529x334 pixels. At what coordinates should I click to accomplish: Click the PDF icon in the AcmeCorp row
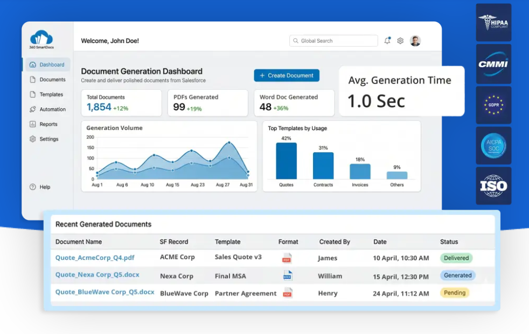(x=287, y=258)
